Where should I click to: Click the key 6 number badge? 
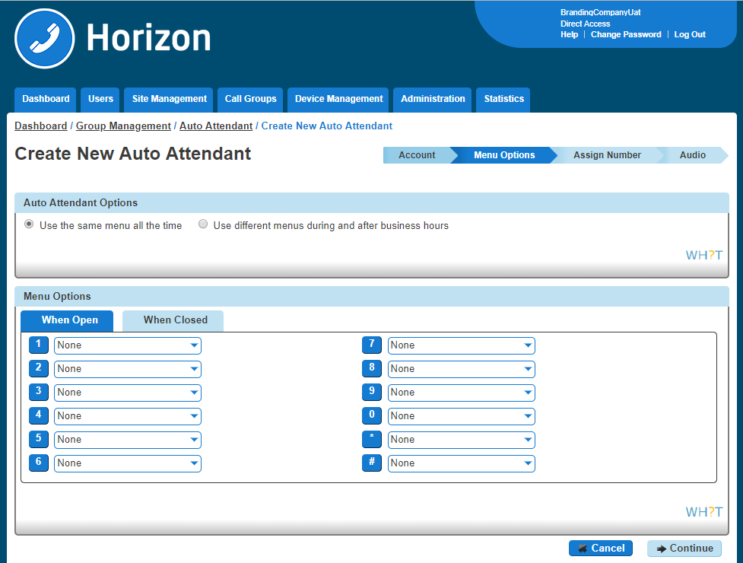pos(38,463)
